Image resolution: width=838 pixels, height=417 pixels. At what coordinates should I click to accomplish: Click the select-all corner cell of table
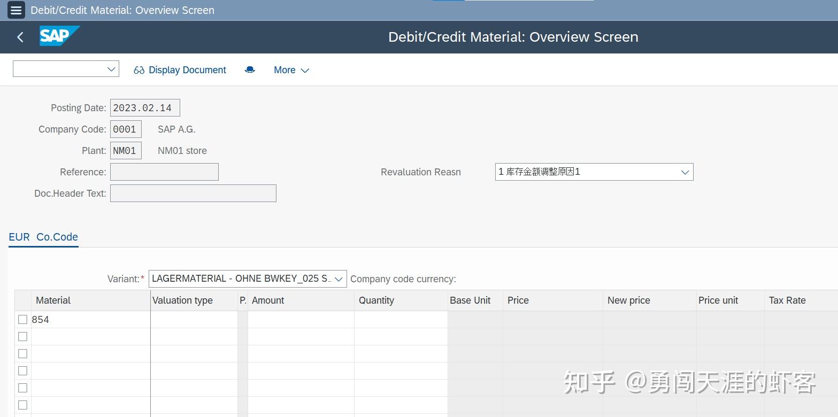point(22,300)
